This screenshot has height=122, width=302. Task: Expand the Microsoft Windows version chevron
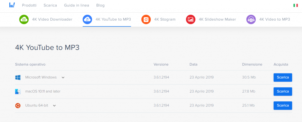63,78
